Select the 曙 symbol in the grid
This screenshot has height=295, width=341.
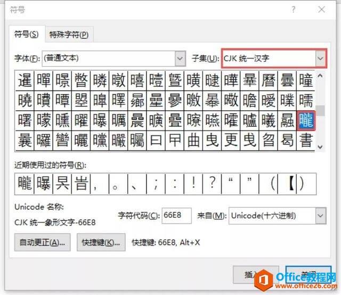point(25,121)
